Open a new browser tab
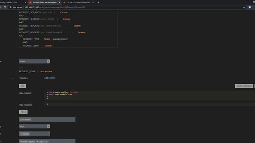Image resolution: width=255 pixels, height=143 pixels. [98, 2]
